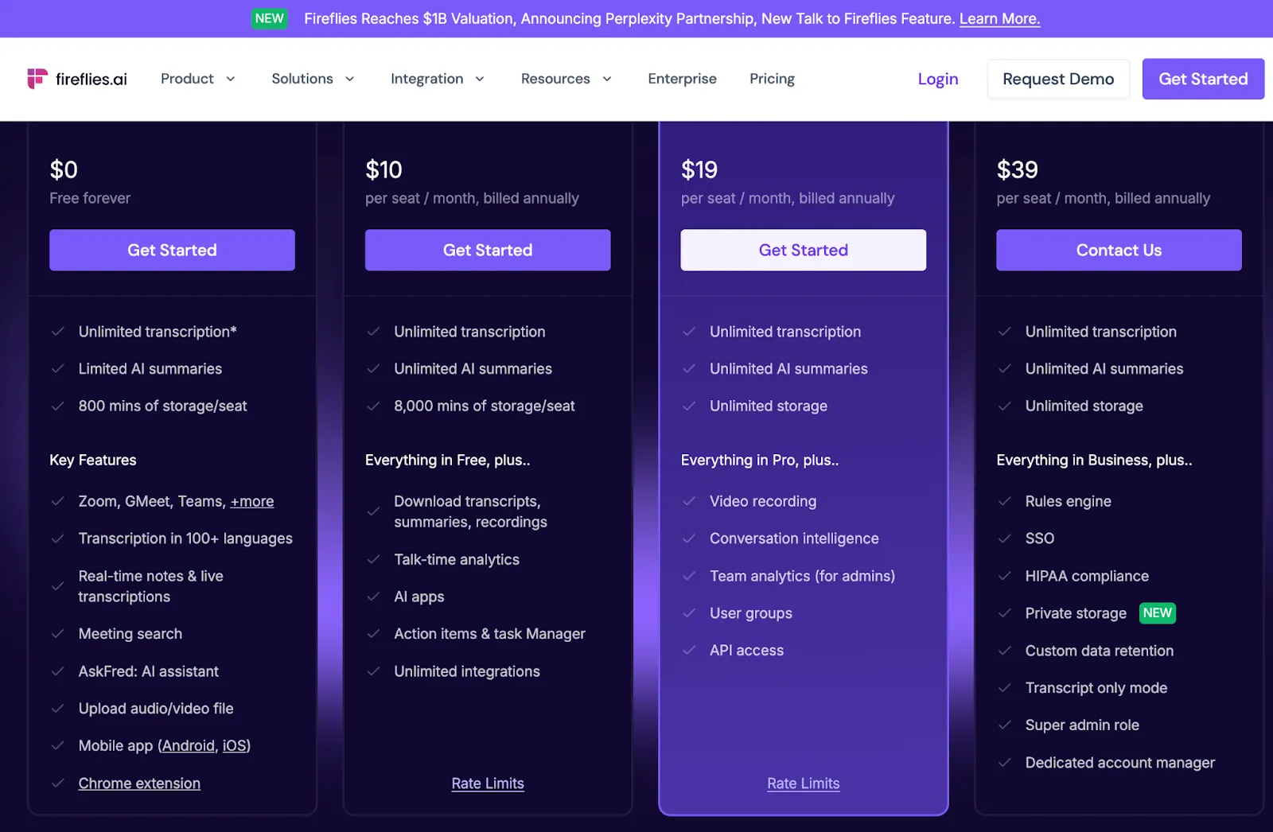
Task: Open the Integration navigation item
Action: (x=426, y=79)
